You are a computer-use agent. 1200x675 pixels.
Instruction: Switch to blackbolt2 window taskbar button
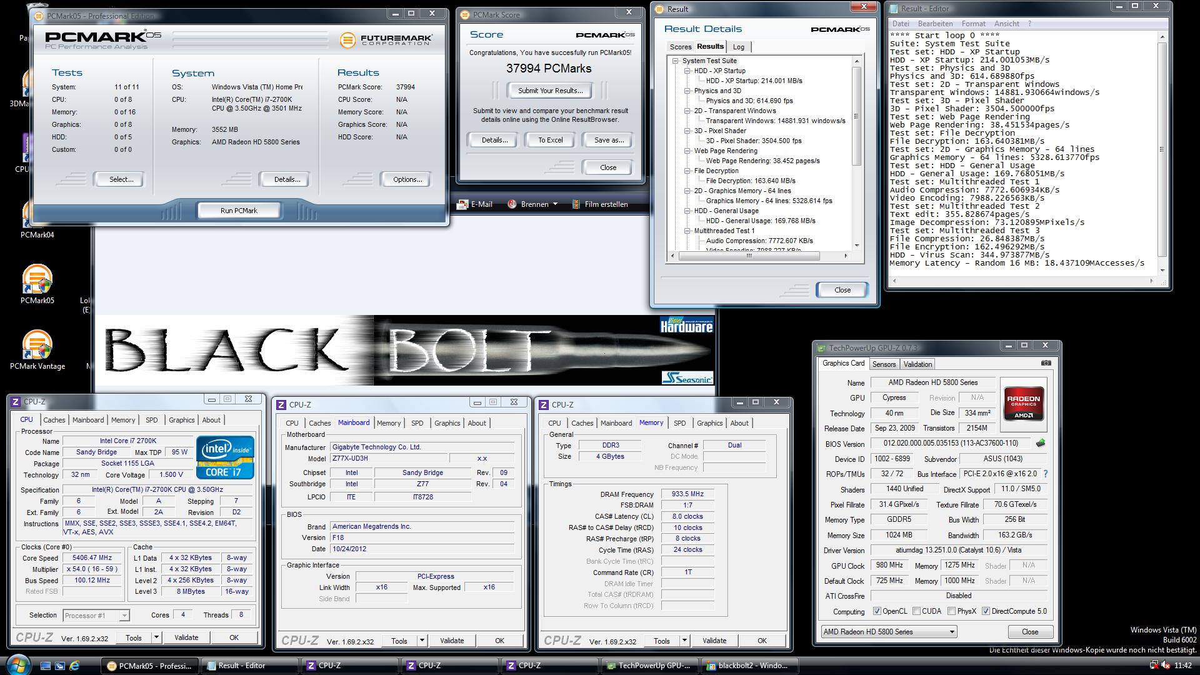pos(748,666)
